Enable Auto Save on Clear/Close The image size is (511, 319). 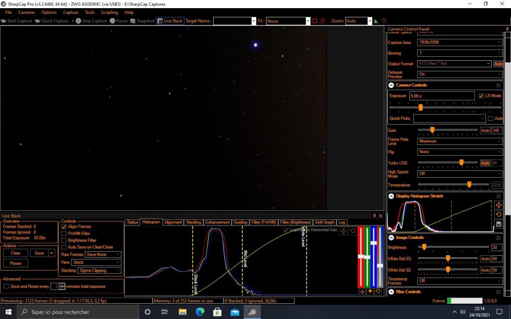pos(64,248)
